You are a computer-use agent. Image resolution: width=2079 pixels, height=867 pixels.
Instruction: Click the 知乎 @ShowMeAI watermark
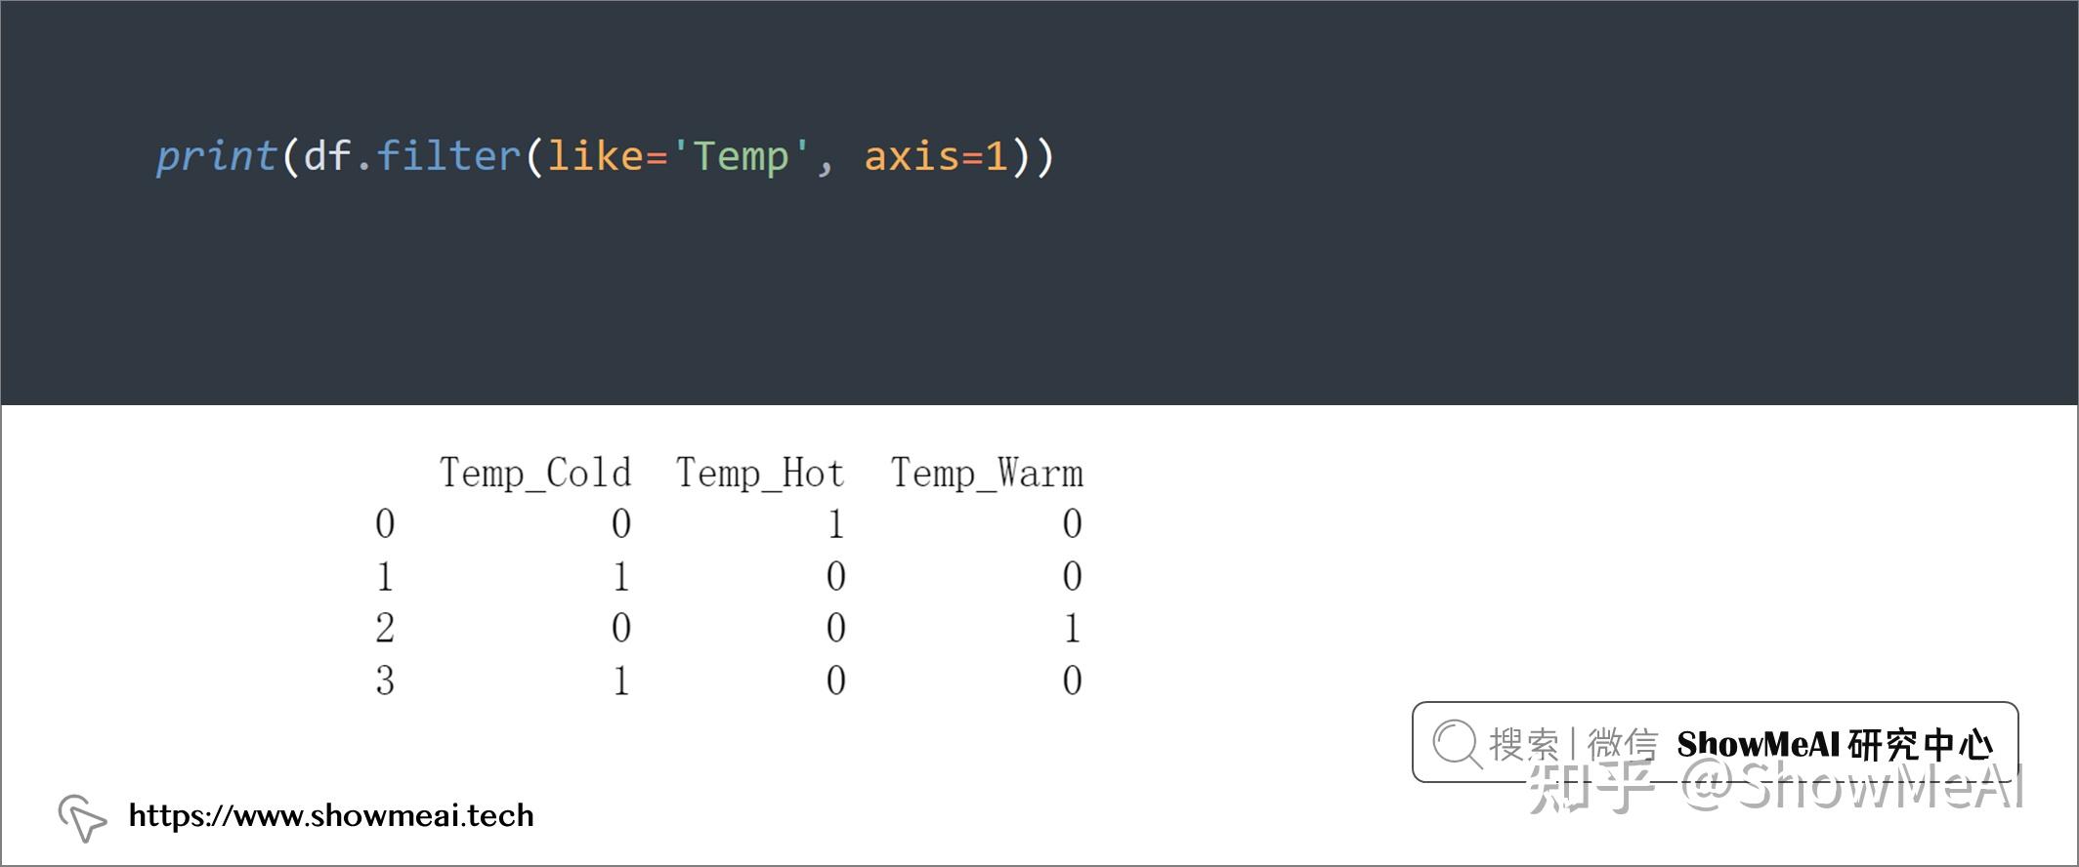click(x=1775, y=787)
